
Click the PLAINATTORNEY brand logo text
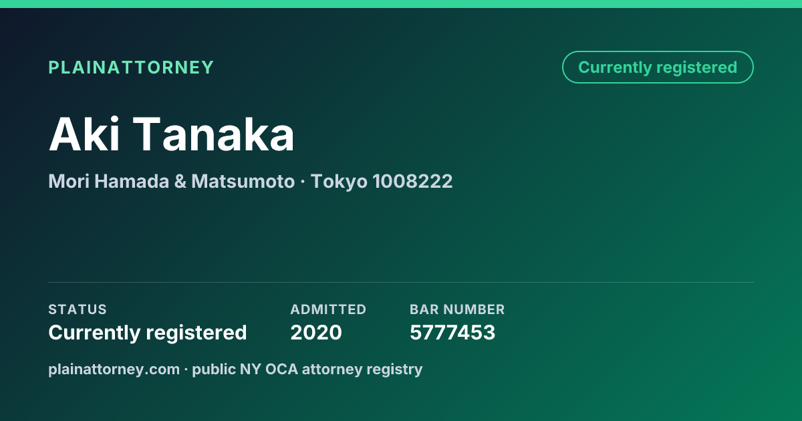click(131, 67)
